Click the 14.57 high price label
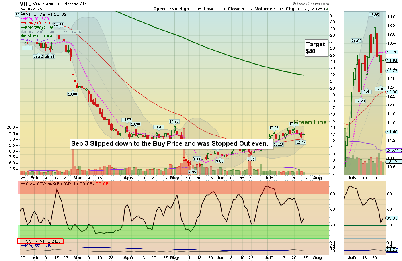Viewport: 402px width, 261px height. 127,120
